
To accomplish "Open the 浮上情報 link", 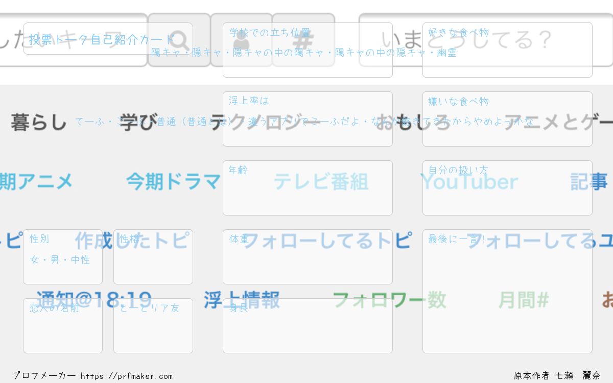I will pyautogui.click(x=242, y=300).
